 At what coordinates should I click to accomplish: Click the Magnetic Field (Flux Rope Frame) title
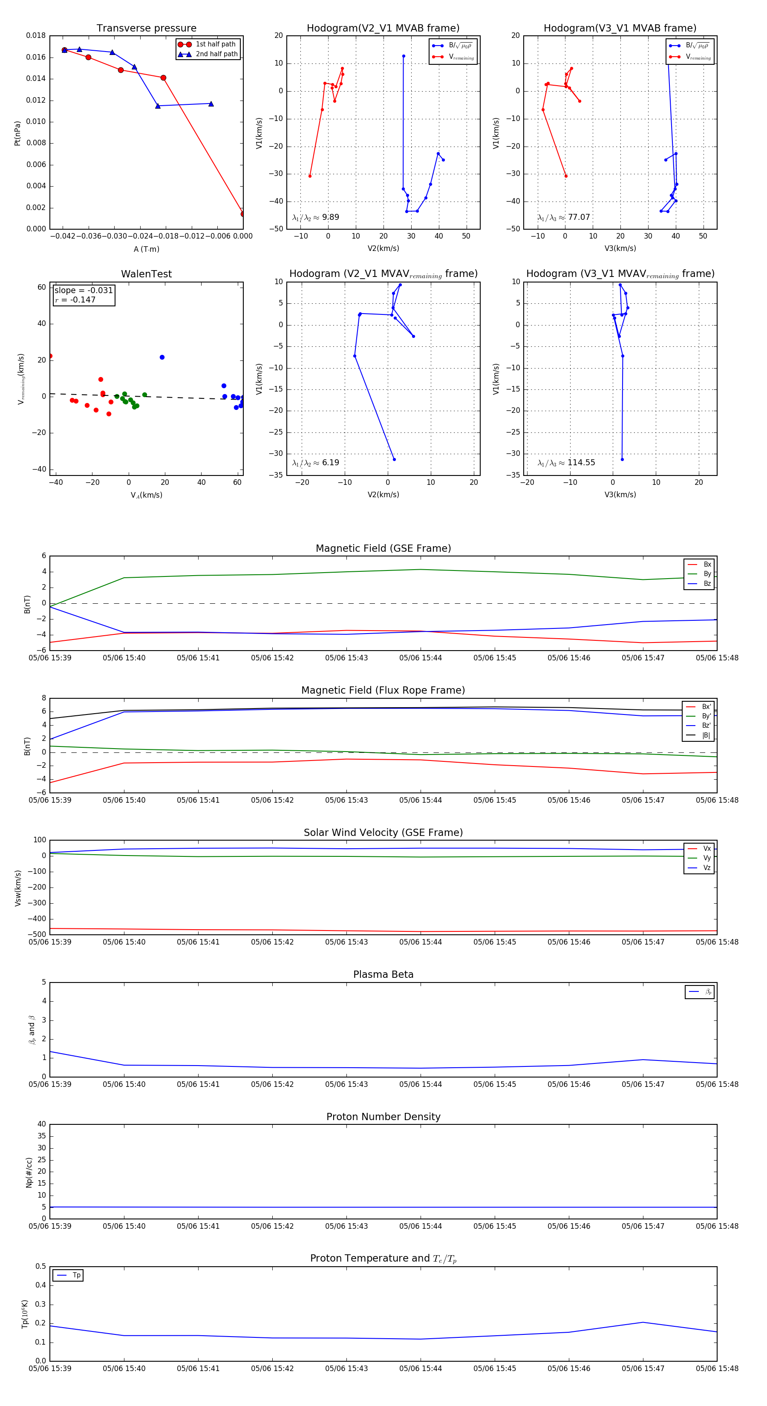pyautogui.click(x=383, y=691)
